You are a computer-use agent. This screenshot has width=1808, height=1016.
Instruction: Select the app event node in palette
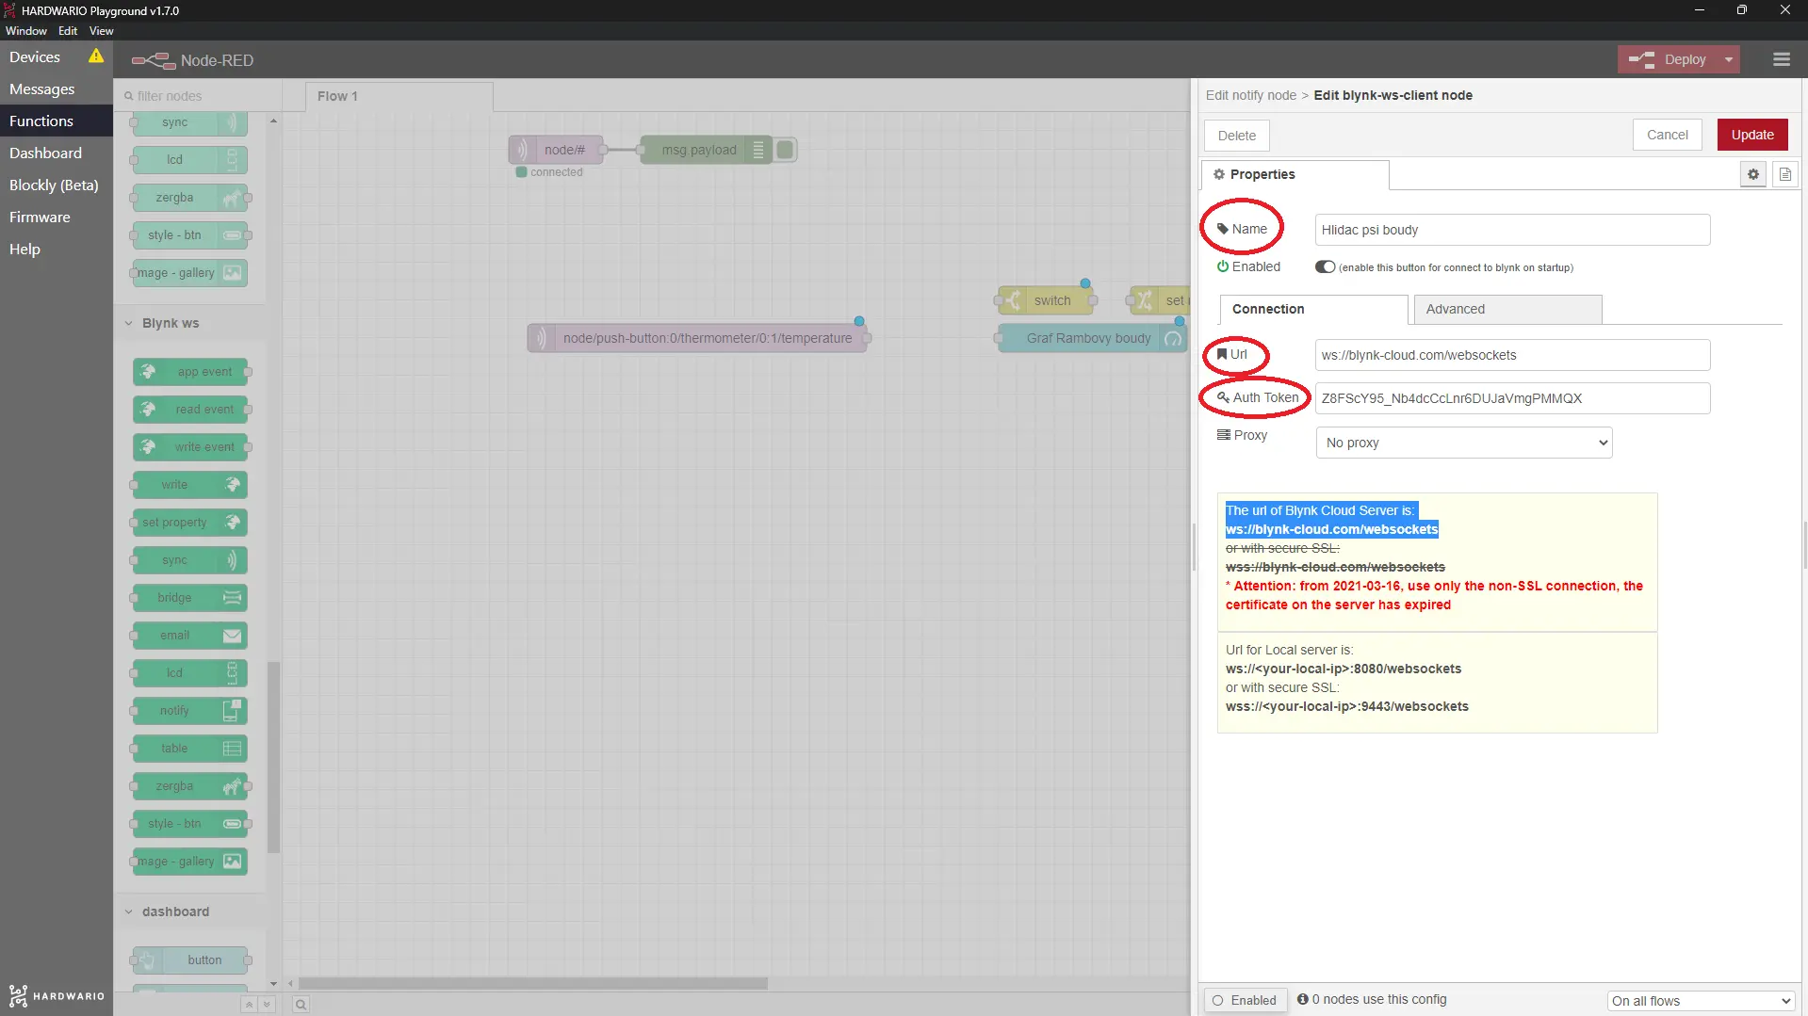click(x=190, y=372)
